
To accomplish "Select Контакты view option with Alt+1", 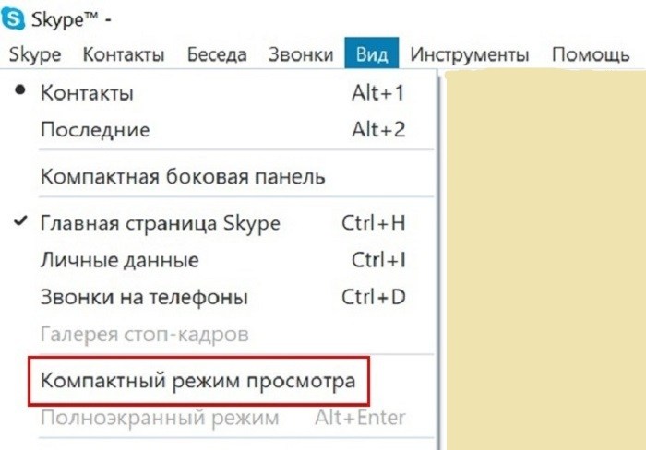I will [219, 92].
